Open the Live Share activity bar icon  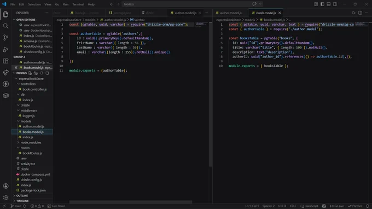pyautogui.click(x=5, y=73)
